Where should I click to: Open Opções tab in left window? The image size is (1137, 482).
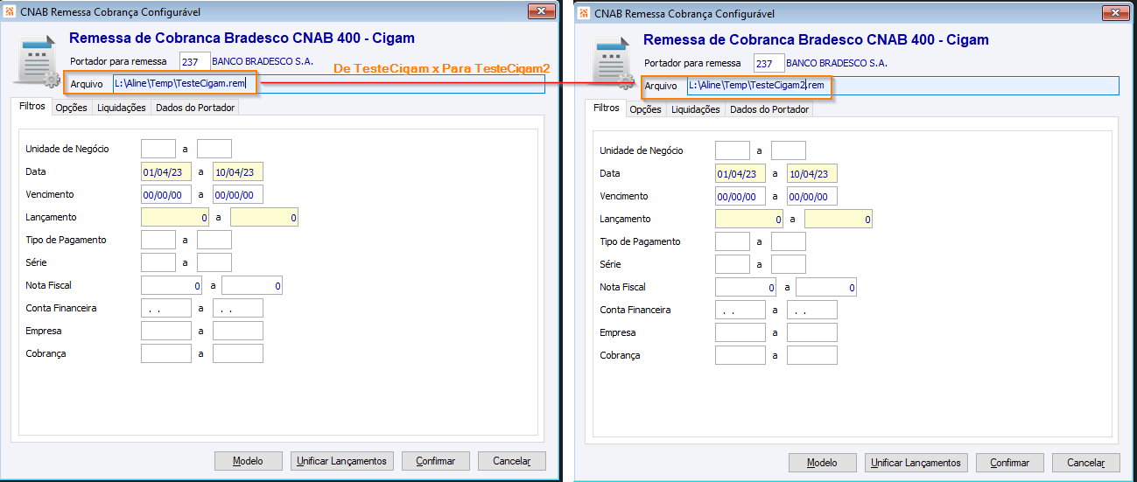point(72,108)
